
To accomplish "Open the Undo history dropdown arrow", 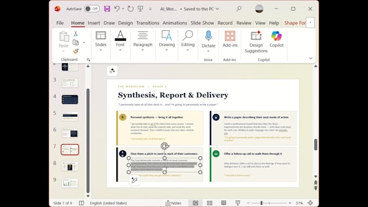I will 123,9.
